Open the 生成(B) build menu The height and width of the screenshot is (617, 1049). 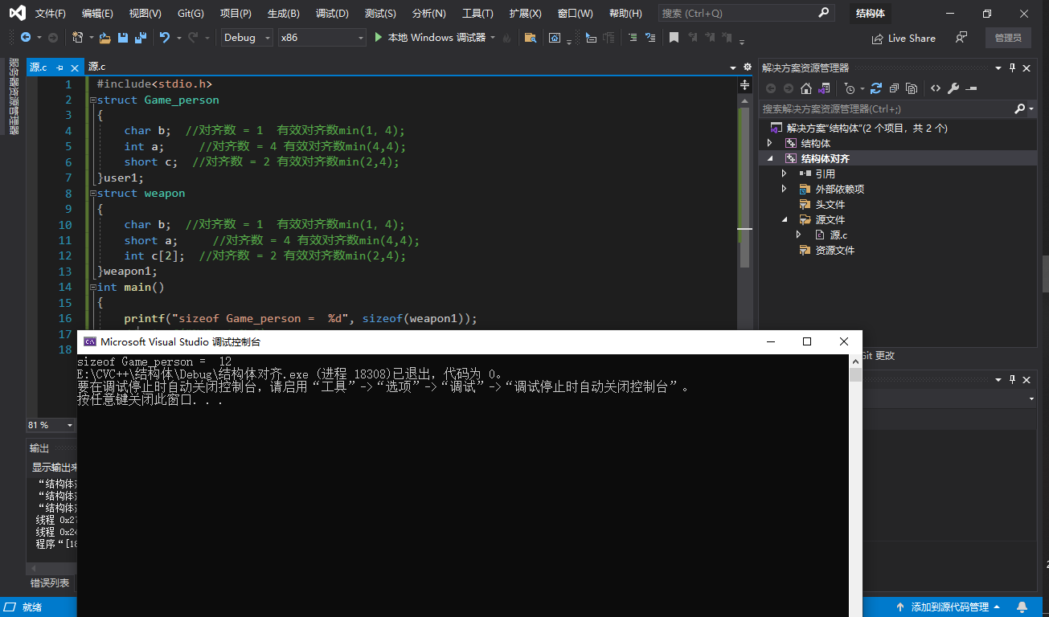point(284,14)
